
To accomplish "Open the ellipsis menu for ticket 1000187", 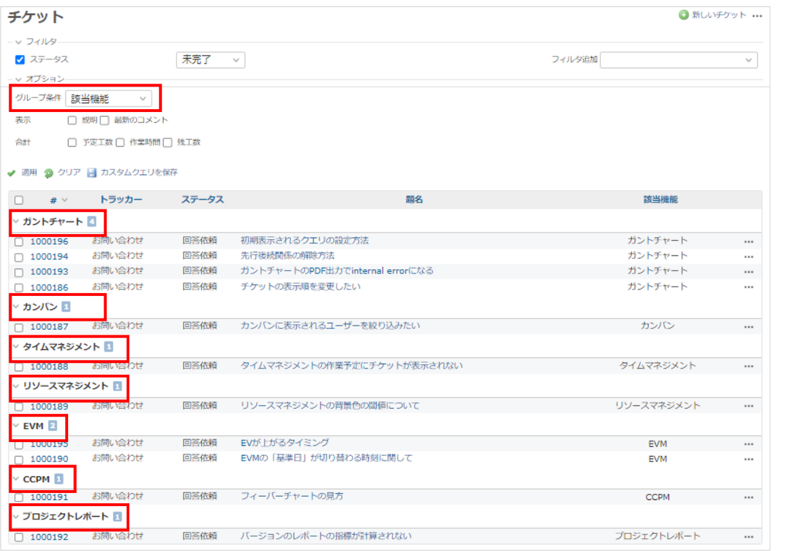I will (747, 325).
